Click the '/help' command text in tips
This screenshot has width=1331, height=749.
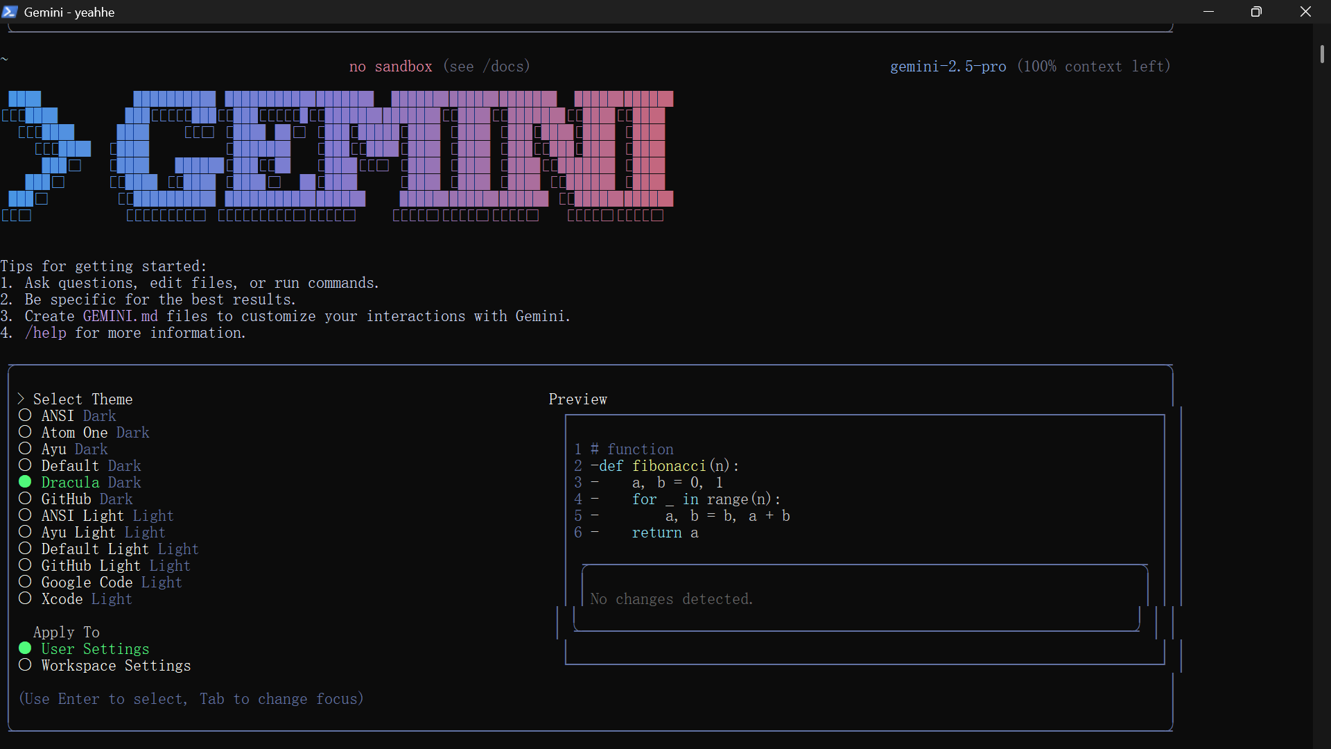click(46, 333)
